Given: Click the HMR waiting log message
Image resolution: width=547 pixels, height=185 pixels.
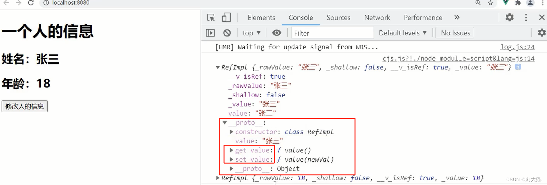Looking at the screenshot, I should (297, 47).
